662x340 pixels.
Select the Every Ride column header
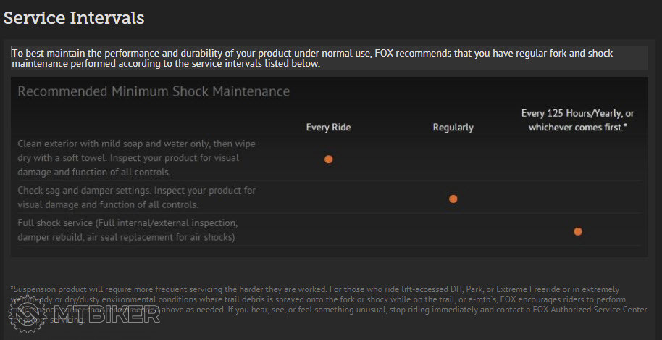(329, 128)
